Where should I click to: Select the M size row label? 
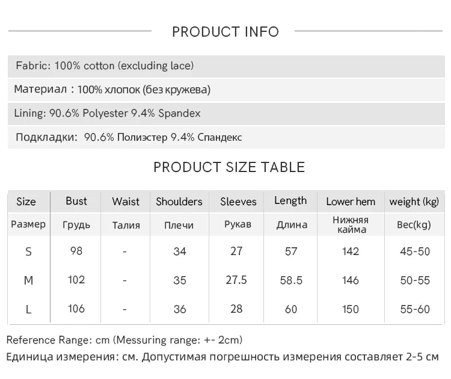28,280
